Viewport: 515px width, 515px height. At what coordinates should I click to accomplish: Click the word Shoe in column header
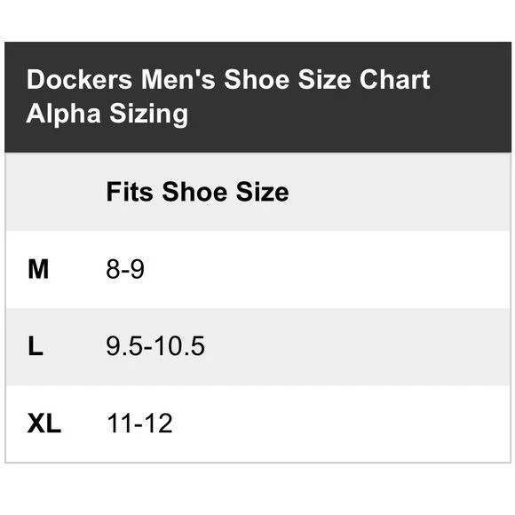click(x=194, y=192)
